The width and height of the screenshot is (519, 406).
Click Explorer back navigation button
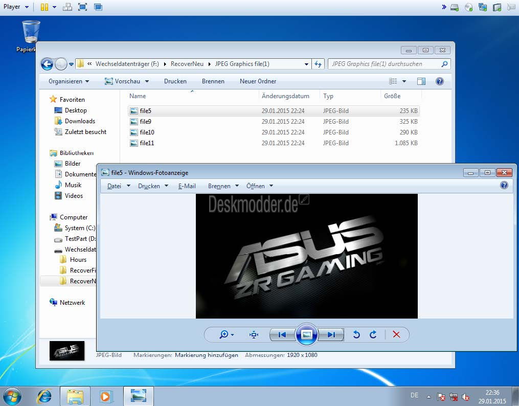click(x=47, y=64)
